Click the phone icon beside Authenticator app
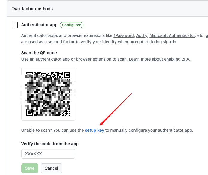 click(x=15, y=25)
